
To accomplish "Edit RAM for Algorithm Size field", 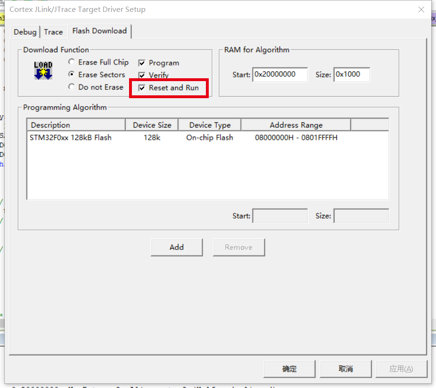I will pos(352,74).
